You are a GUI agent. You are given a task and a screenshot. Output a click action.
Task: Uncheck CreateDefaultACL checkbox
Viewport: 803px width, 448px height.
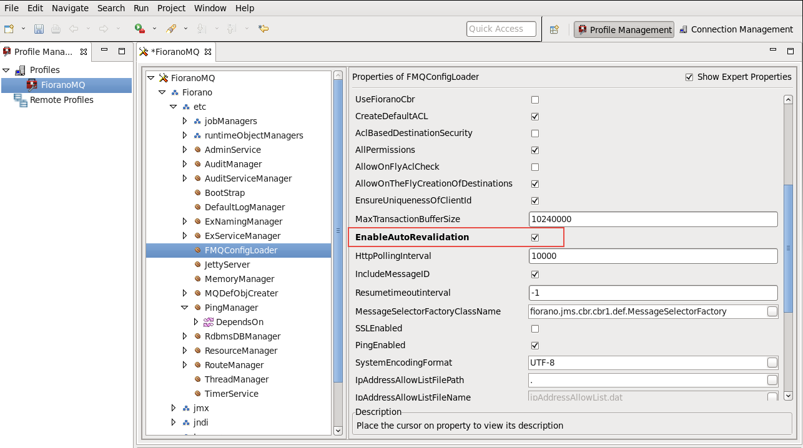(535, 117)
